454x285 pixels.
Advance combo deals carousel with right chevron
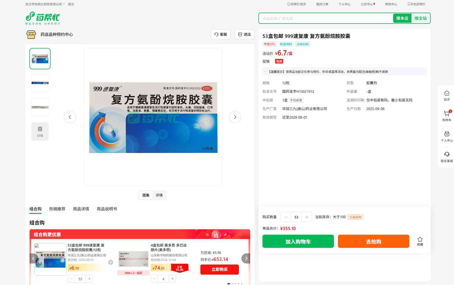click(246, 258)
